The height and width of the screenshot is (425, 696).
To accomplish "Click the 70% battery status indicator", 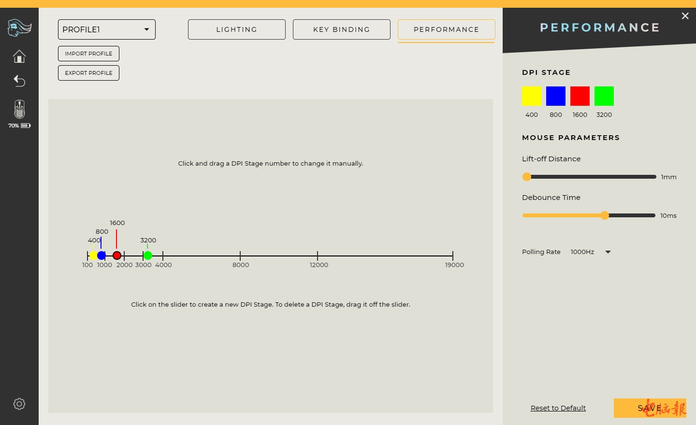I will 19,126.
